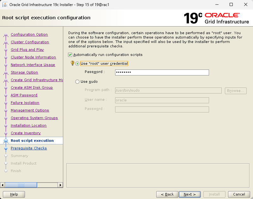Go to Create Inventory step
The height and width of the screenshot is (199, 253).
pos(26,133)
